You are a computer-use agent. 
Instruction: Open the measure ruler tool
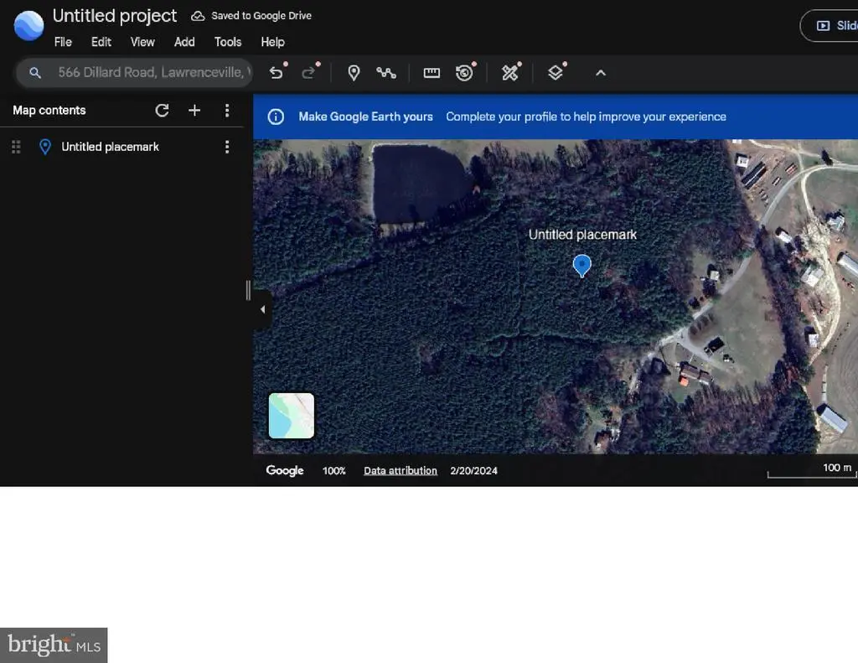tap(432, 73)
